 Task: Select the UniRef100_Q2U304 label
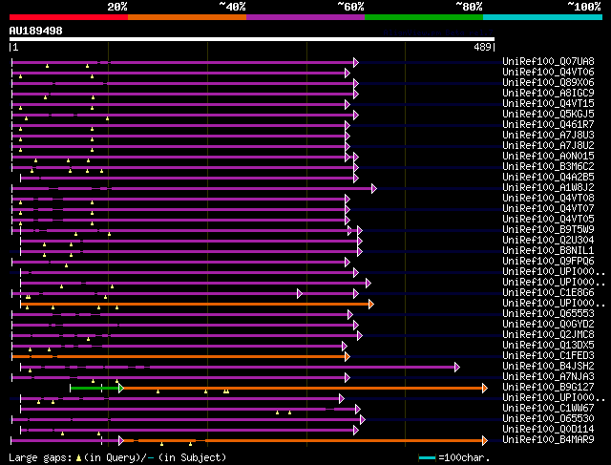point(548,241)
